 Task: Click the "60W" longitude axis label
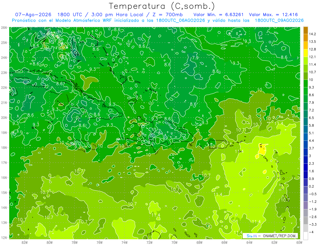coord(299,242)
